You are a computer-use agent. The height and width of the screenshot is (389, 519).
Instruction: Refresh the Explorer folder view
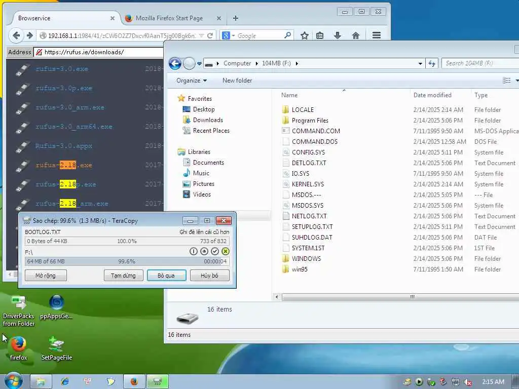(432, 63)
